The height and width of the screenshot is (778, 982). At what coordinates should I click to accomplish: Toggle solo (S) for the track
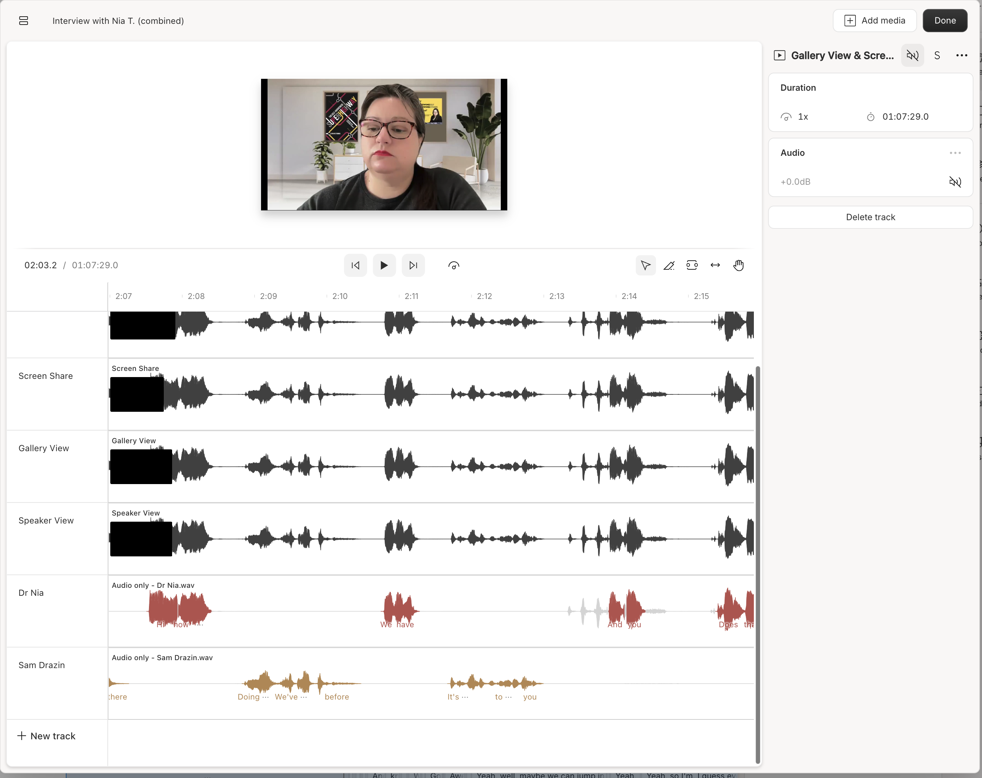pyautogui.click(x=937, y=56)
